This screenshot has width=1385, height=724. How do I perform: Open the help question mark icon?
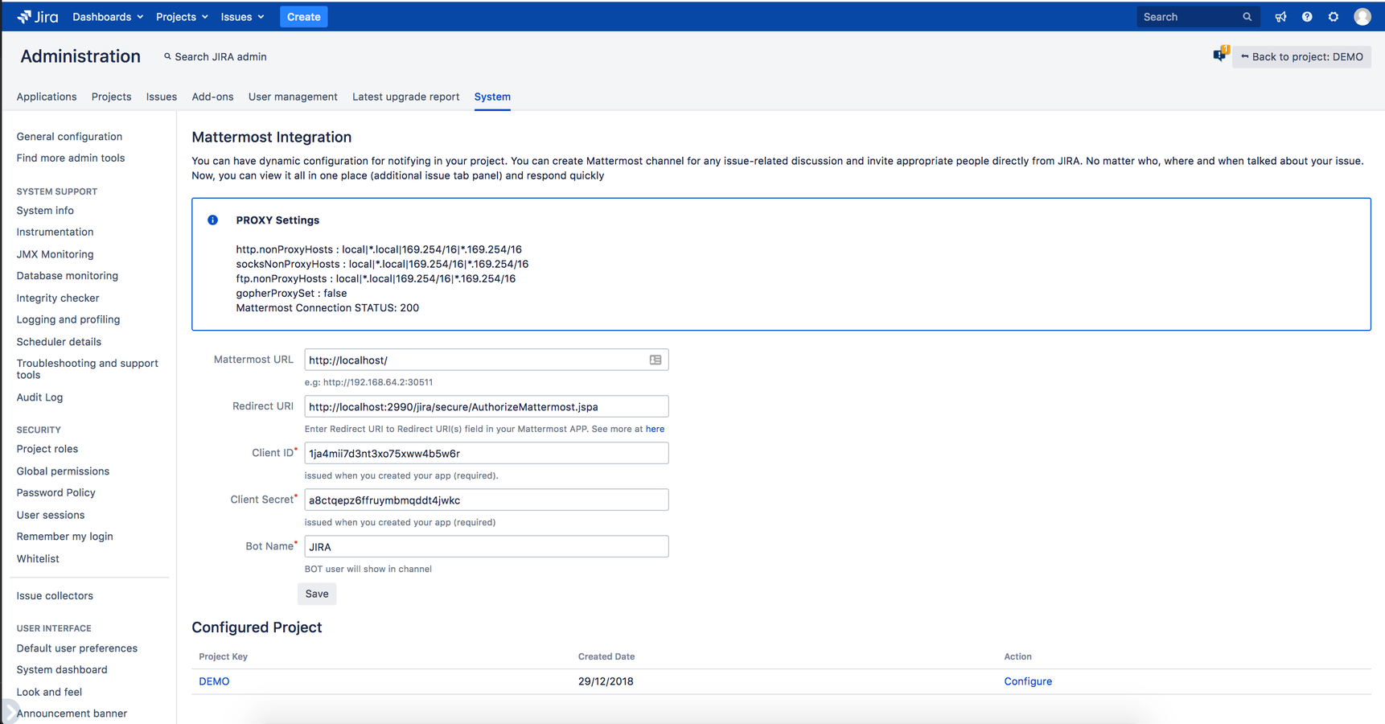pyautogui.click(x=1307, y=17)
